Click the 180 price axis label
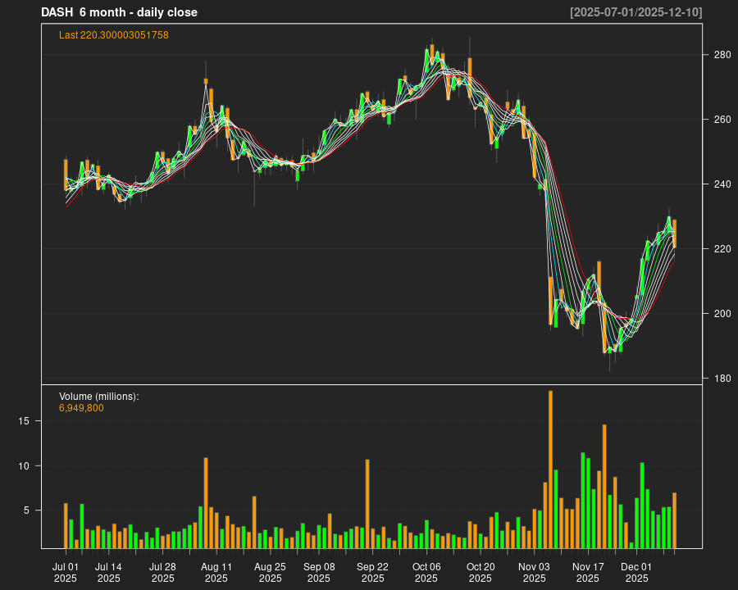The image size is (738, 590). [x=720, y=379]
